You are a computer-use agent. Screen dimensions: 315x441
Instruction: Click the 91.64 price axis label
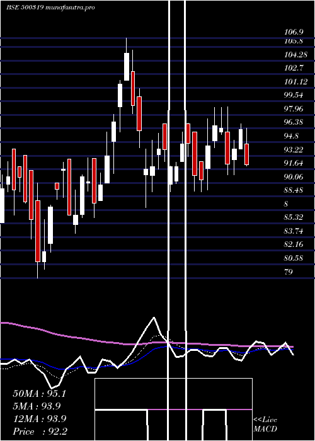tap(294, 163)
